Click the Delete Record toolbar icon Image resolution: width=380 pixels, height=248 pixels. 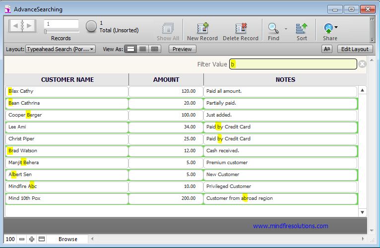[241, 28]
